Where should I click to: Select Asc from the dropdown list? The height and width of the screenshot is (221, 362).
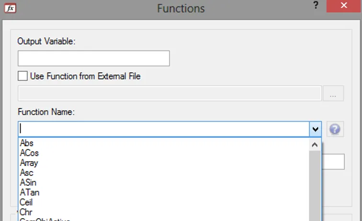(x=27, y=173)
